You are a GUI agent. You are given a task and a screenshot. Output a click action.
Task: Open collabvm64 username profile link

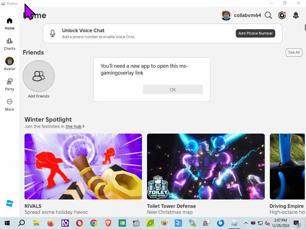(x=247, y=15)
